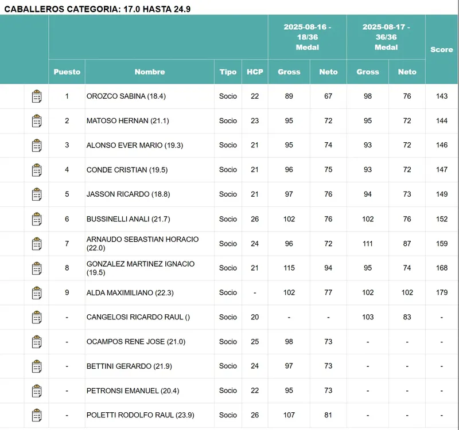Select the 2025-08-16 round header
The image size is (459, 430).
coord(307,37)
